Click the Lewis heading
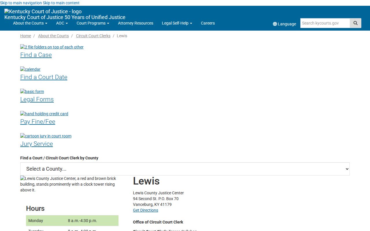 [146, 181]
